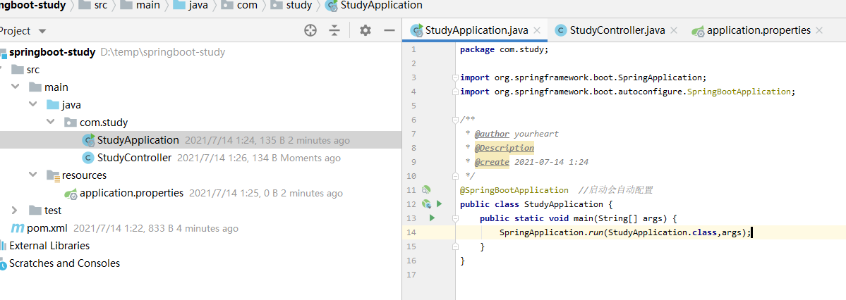Screen dimensions: 846x300
Task: Select application.properties in project tree
Action: click(x=132, y=193)
